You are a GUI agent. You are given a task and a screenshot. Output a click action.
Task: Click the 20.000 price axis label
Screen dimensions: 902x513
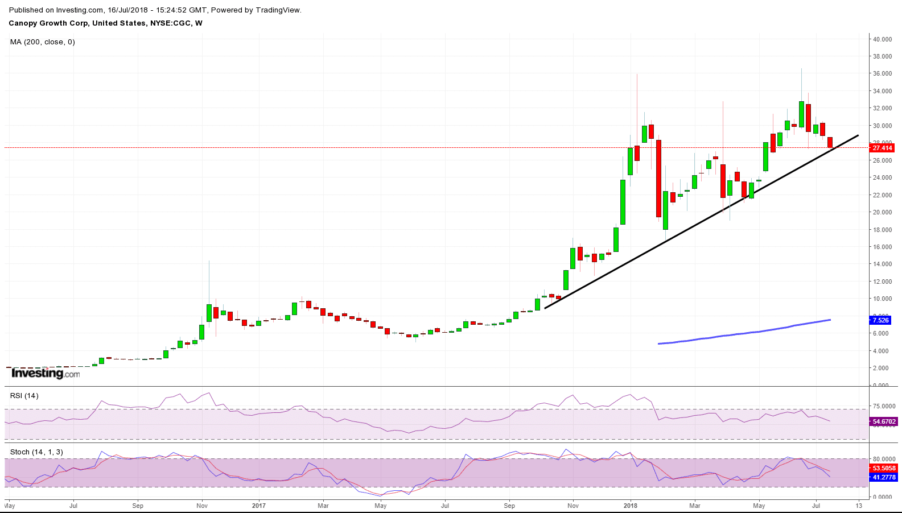pos(882,213)
